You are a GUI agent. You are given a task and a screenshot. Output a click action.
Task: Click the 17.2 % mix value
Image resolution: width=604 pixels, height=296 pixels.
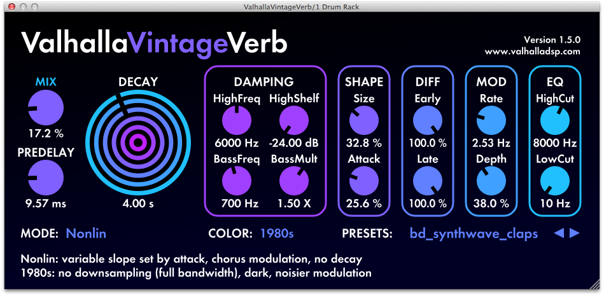pos(45,134)
